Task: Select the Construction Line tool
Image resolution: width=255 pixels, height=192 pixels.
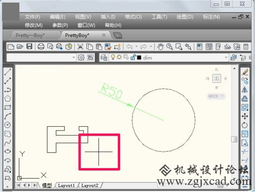Action: pyautogui.click(x=8, y=81)
